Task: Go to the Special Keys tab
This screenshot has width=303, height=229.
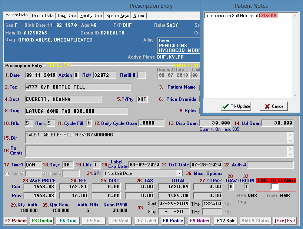Action: click(117, 16)
